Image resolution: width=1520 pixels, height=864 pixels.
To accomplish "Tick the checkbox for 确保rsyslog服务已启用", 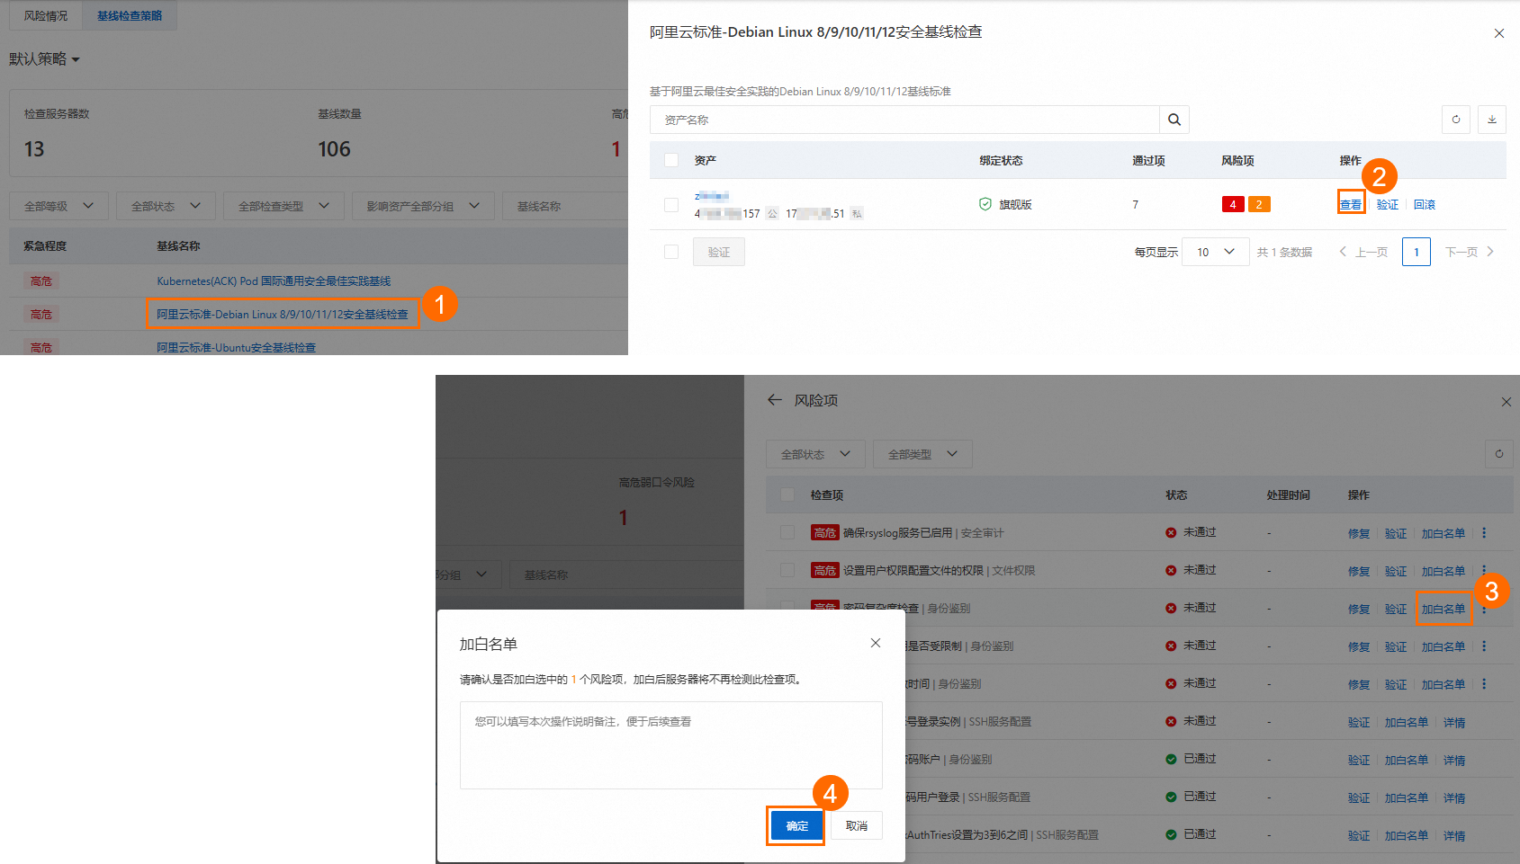I will [x=788, y=533].
